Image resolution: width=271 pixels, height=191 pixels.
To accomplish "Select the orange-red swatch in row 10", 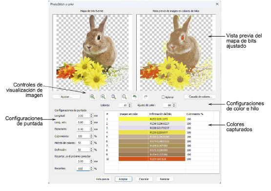I will [x=133, y=159].
